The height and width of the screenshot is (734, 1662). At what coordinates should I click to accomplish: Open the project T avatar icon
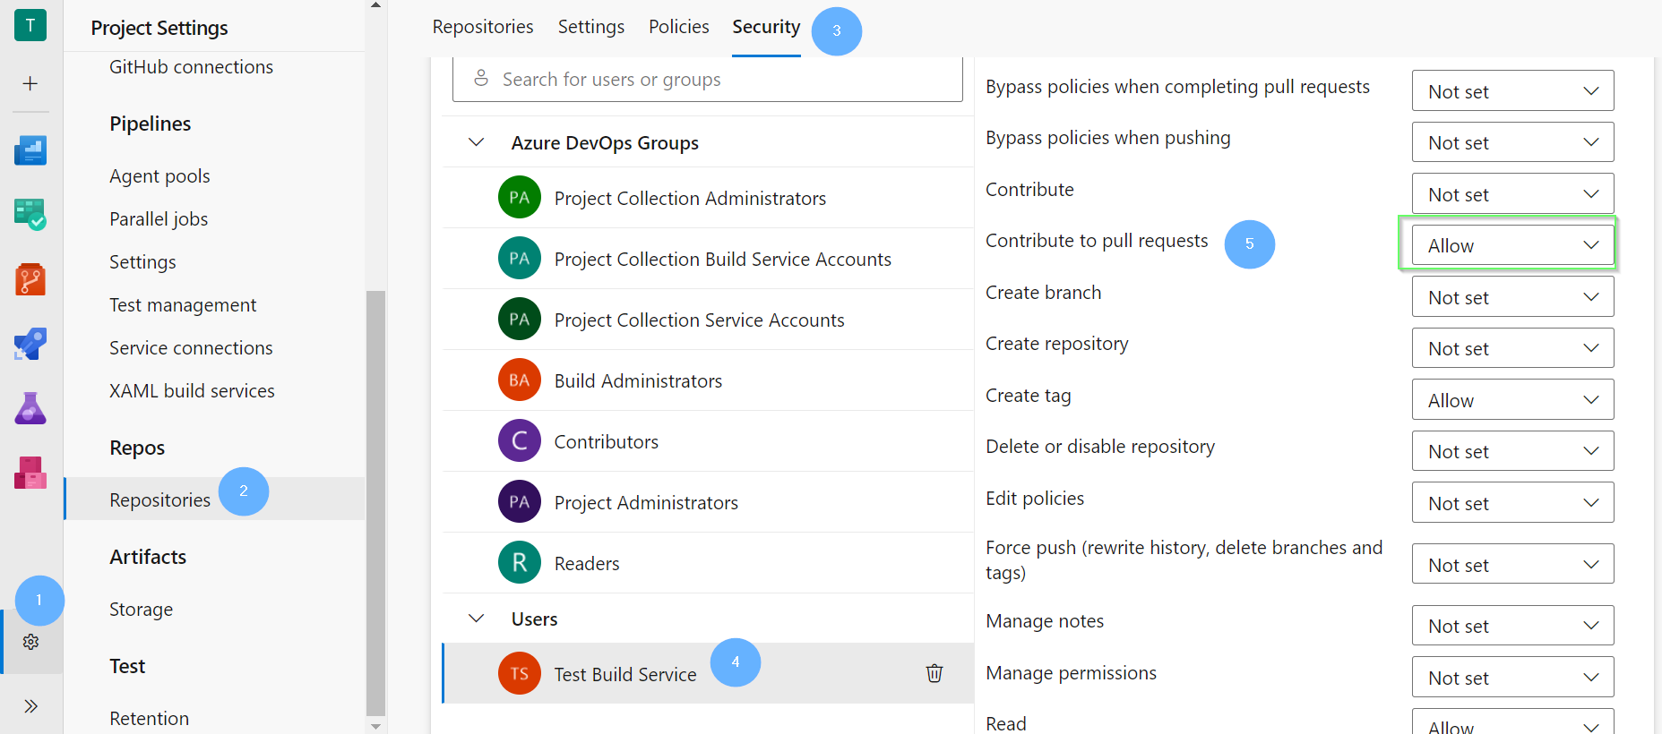pos(30,25)
